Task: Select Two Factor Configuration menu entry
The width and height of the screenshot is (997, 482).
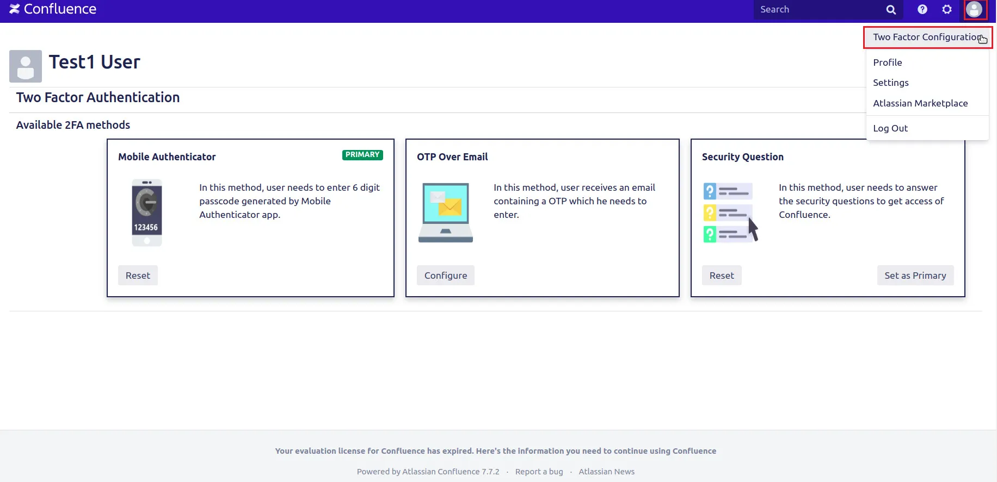Action: click(x=927, y=37)
